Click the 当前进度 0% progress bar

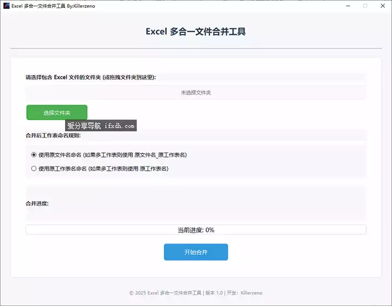[x=196, y=230]
